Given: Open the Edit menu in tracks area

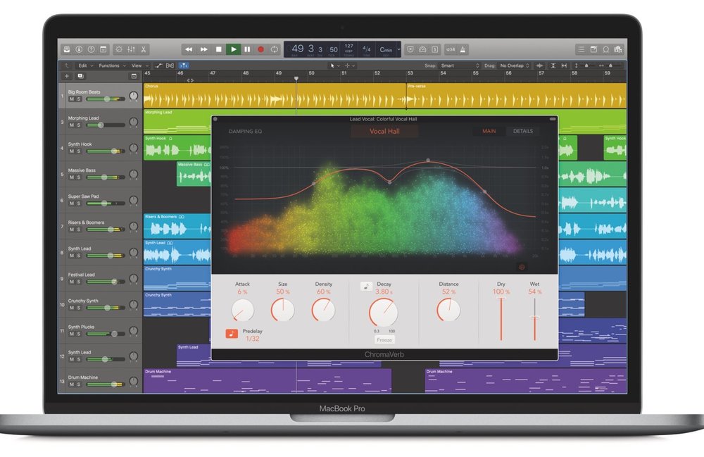Looking at the screenshot, I should (x=86, y=65).
